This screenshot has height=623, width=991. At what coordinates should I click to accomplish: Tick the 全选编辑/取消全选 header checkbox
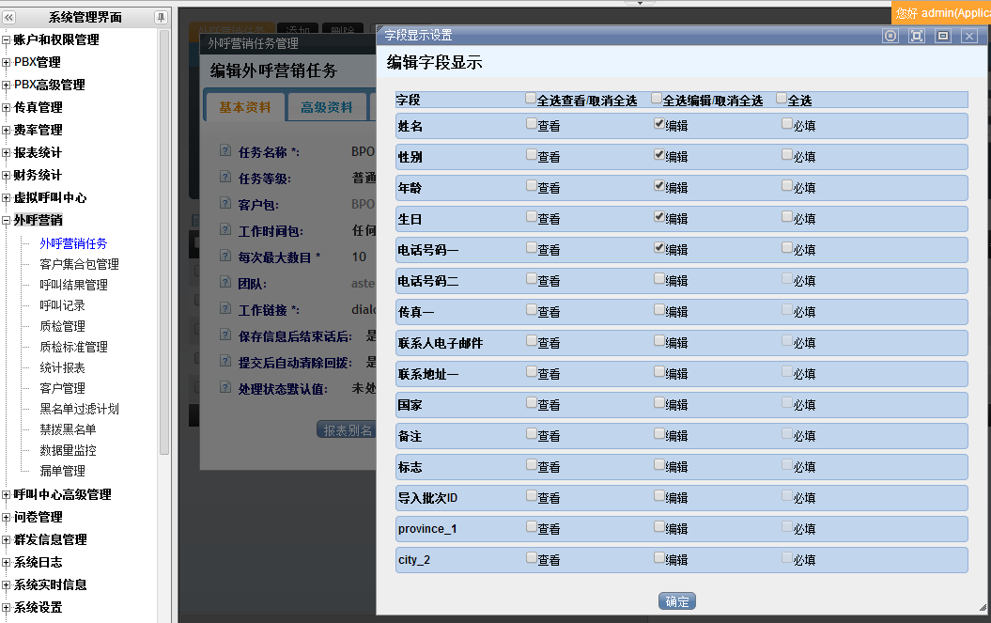point(658,99)
